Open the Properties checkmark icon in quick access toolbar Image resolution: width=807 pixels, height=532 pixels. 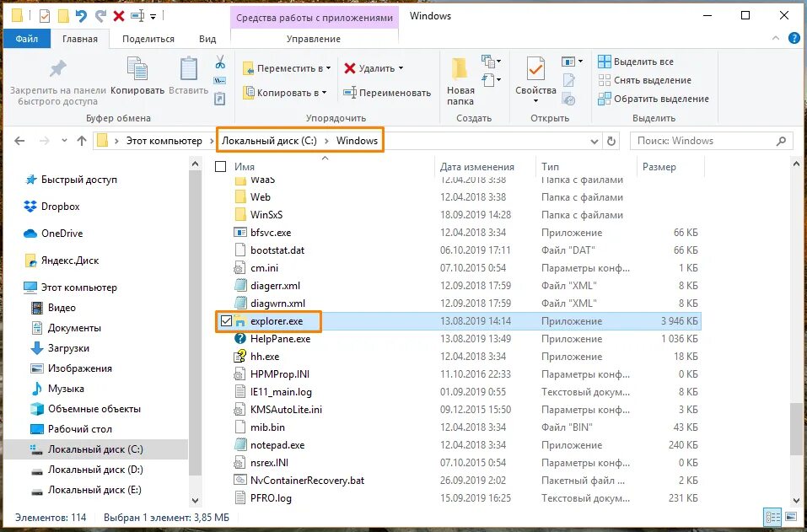click(x=45, y=16)
